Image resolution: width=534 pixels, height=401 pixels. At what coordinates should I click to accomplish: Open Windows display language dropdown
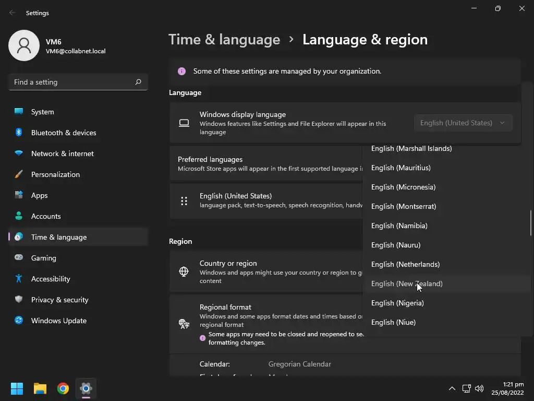tap(463, 123)
